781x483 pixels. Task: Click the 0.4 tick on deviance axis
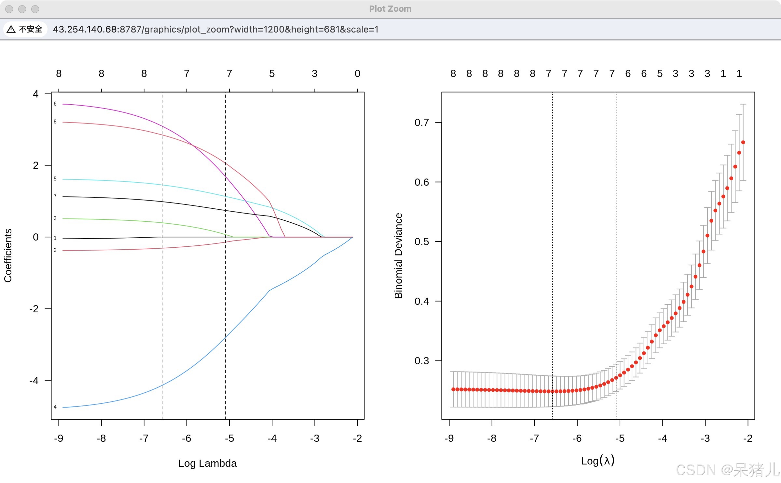point(422,301)
